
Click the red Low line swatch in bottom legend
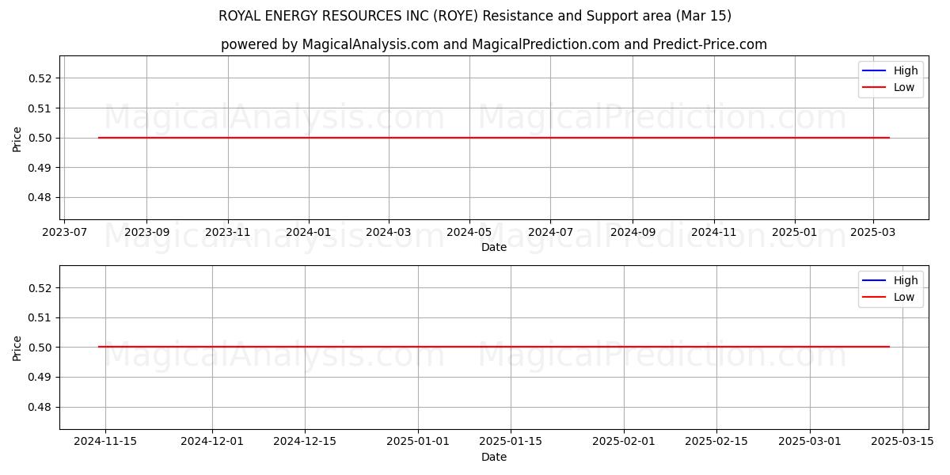coord(874,298)
